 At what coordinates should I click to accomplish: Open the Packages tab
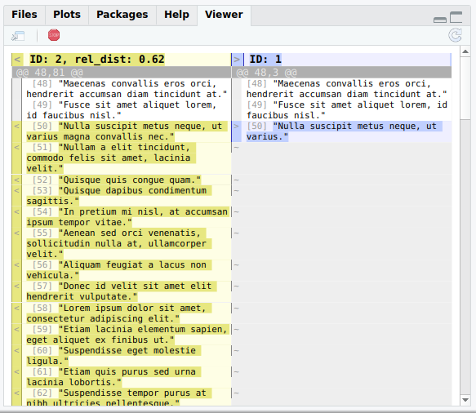[x=122, y=14]
